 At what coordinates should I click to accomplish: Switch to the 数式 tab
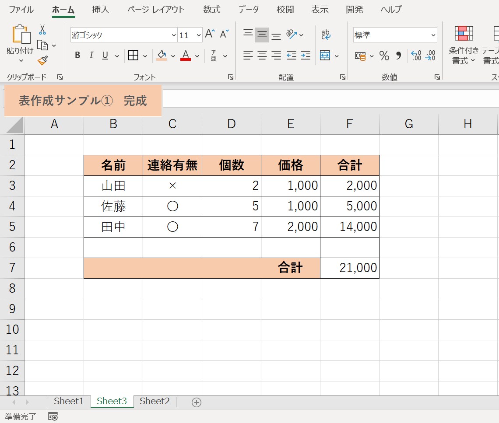click(211, 10)
